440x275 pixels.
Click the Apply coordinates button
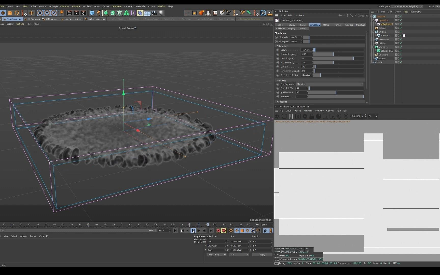[262, 255]
